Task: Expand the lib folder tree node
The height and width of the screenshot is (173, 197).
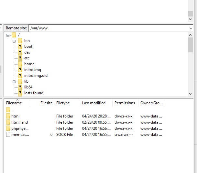Action: (14, 82)
